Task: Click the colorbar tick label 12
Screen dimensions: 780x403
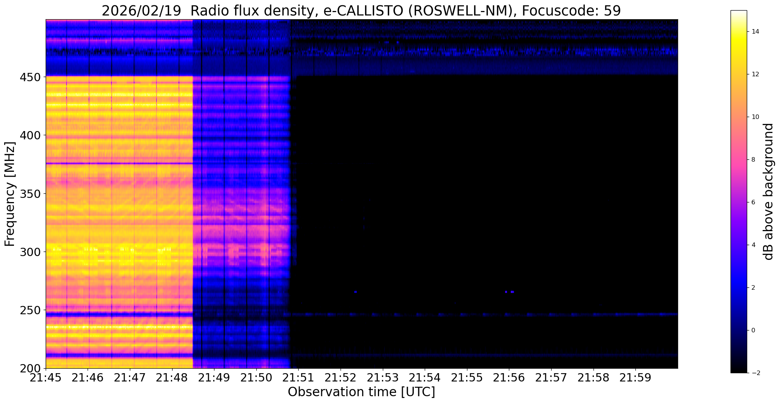Action: pos(755,74)
